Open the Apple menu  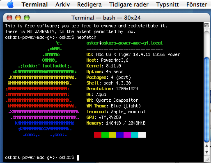coord(10,4)
